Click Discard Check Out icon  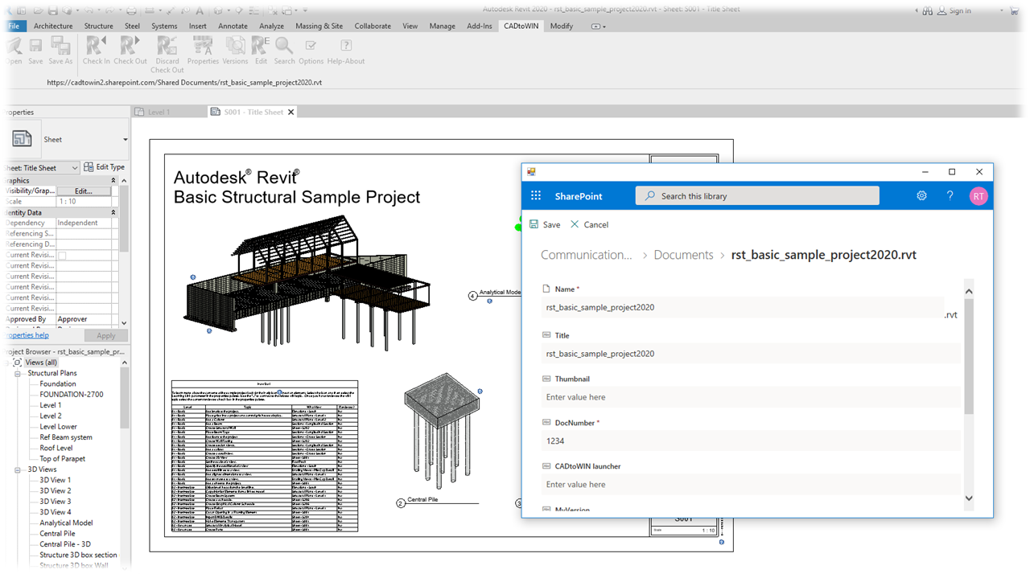[167, 47]
